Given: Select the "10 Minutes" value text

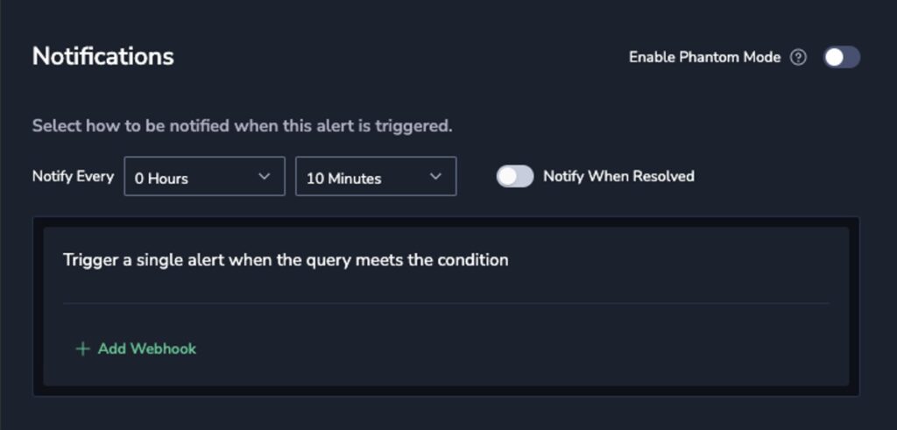Looking at the screenshot, I should coord(343,179).
